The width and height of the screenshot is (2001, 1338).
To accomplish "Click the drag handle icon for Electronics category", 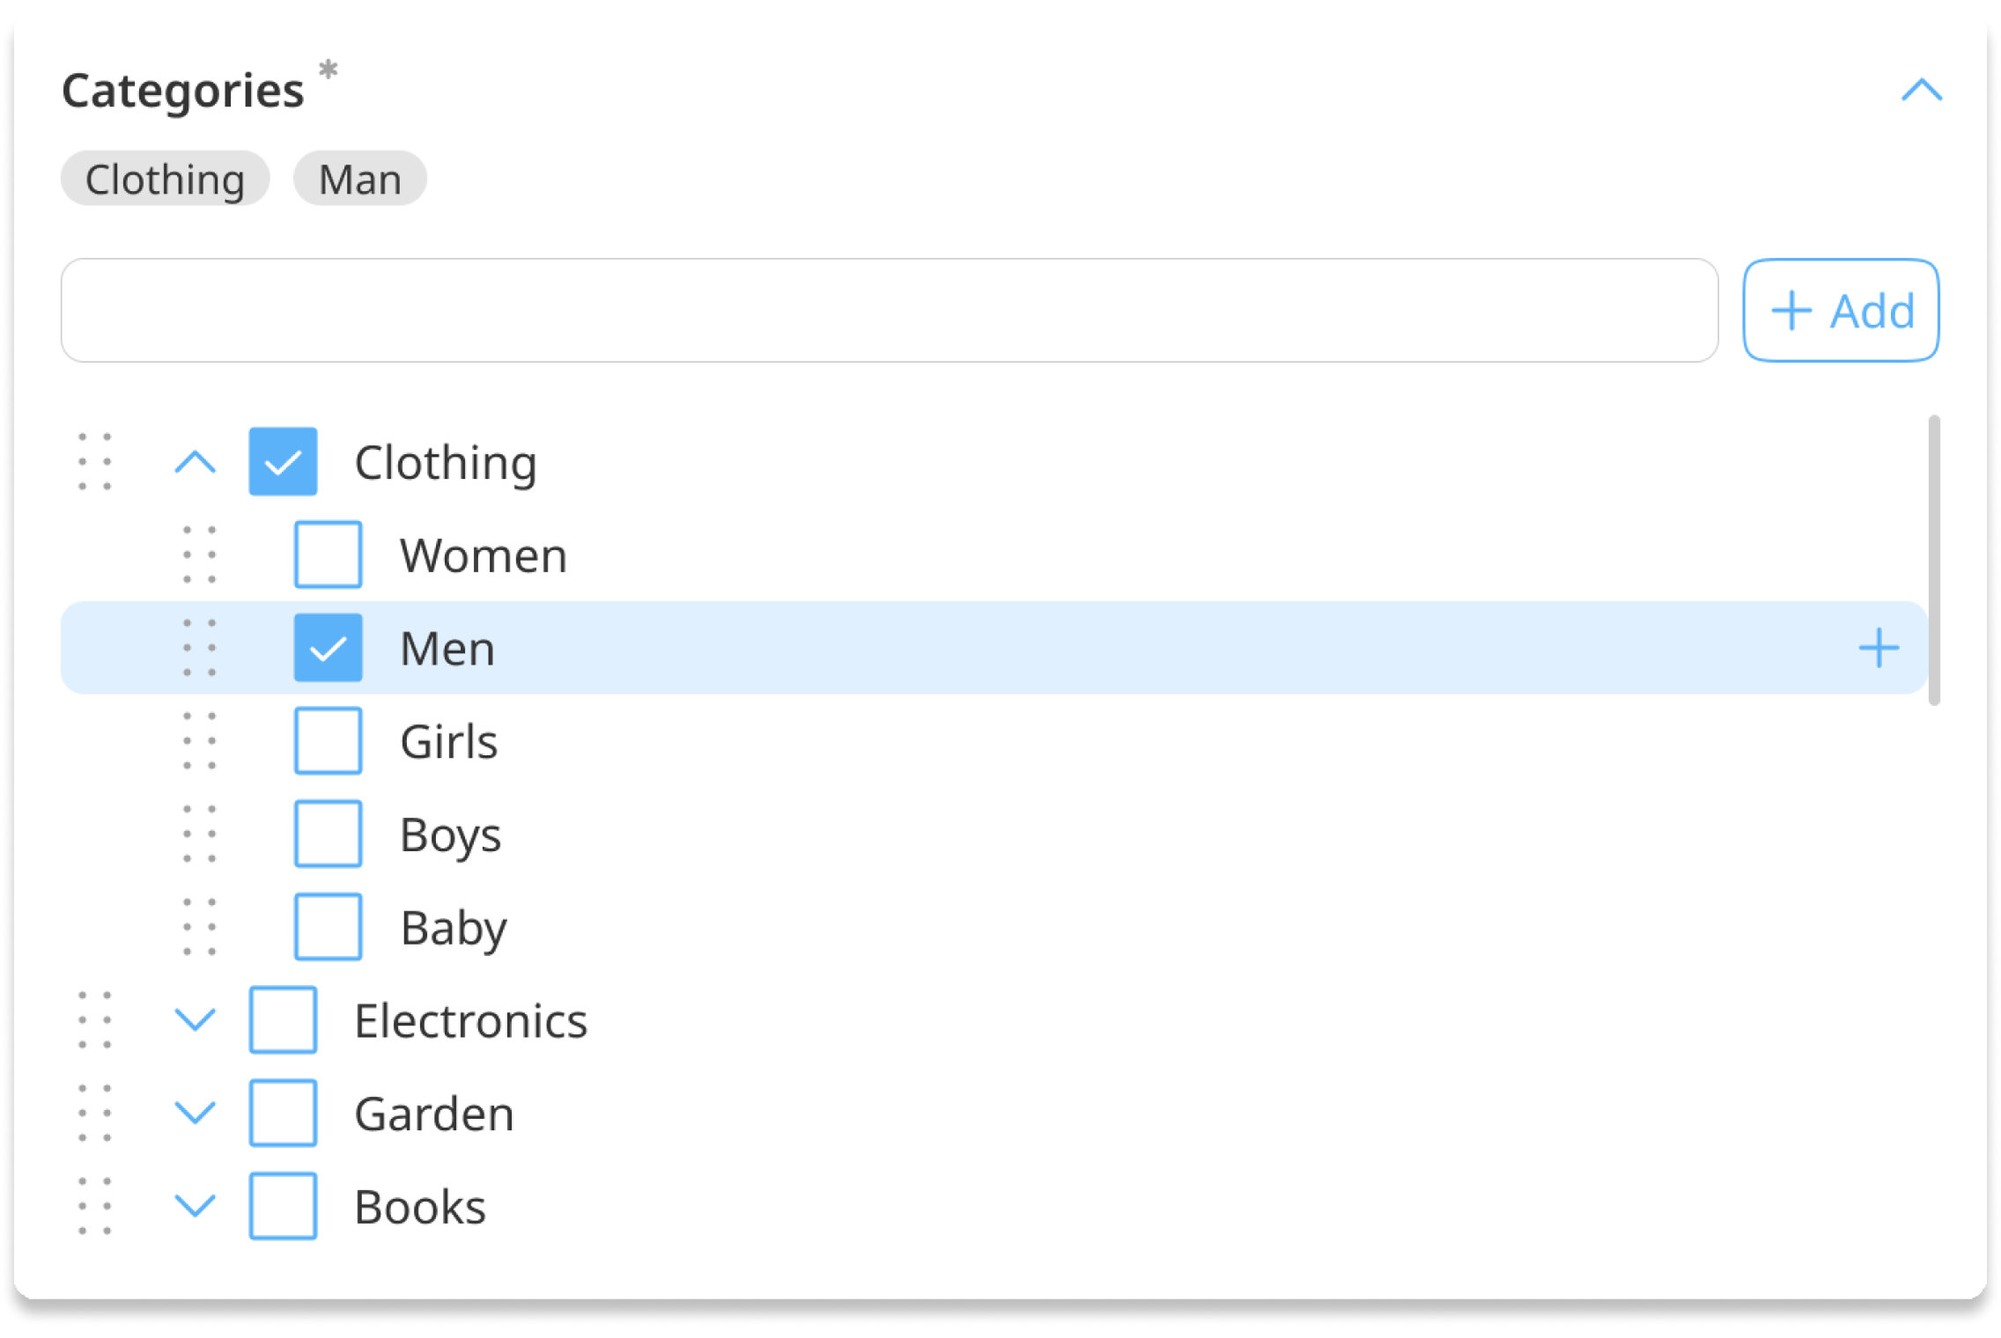I will 100,1020.
